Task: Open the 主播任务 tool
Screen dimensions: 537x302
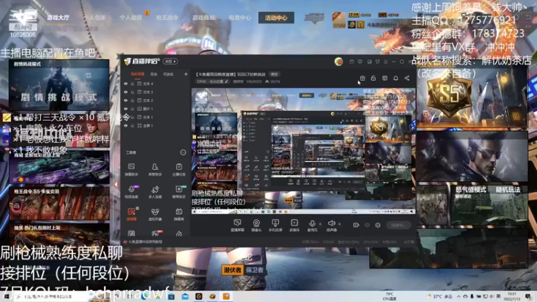Action: (179, 170)
